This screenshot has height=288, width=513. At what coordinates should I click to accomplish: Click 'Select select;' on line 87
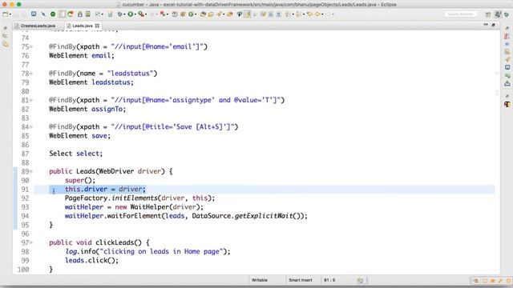76,154
